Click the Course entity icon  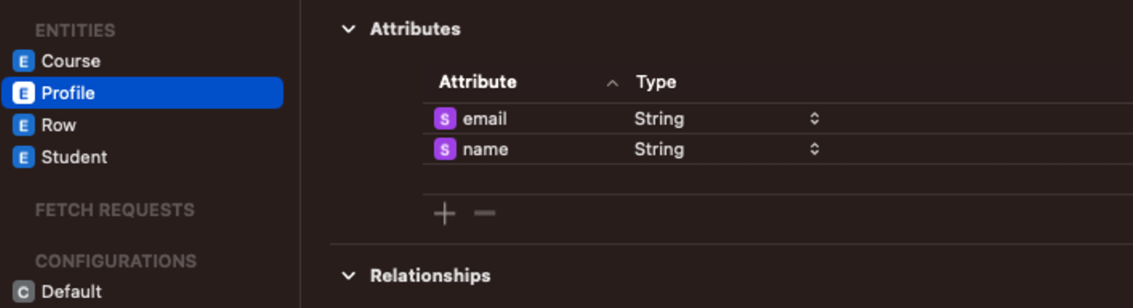point(23,61)
